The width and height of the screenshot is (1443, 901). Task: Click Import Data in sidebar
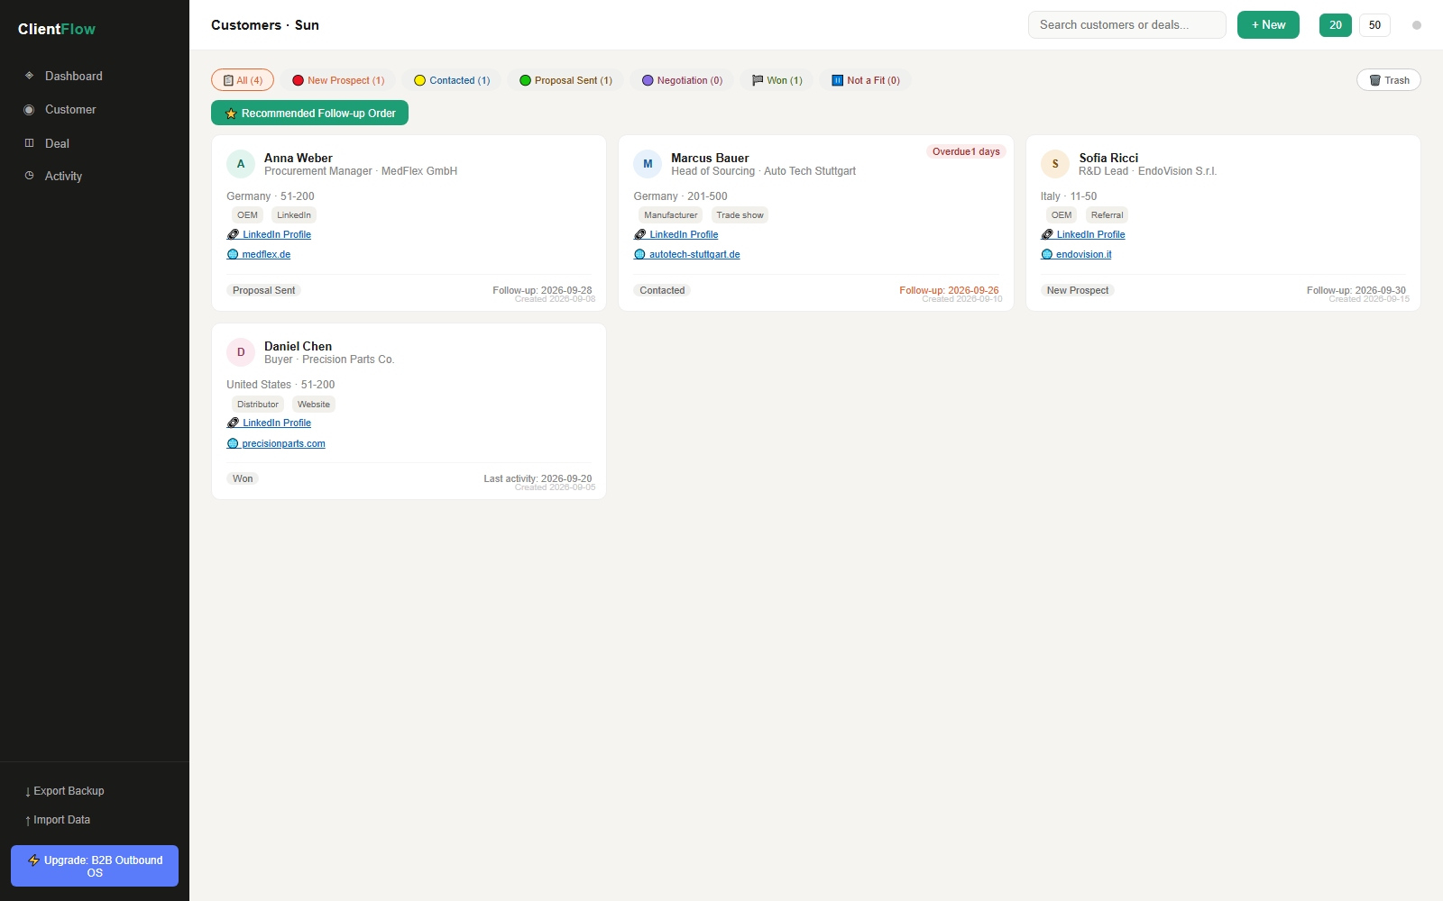[x=58, y=820]
